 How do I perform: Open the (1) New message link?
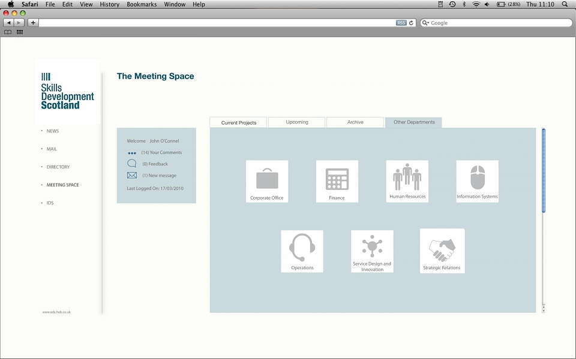pos(160,176)
